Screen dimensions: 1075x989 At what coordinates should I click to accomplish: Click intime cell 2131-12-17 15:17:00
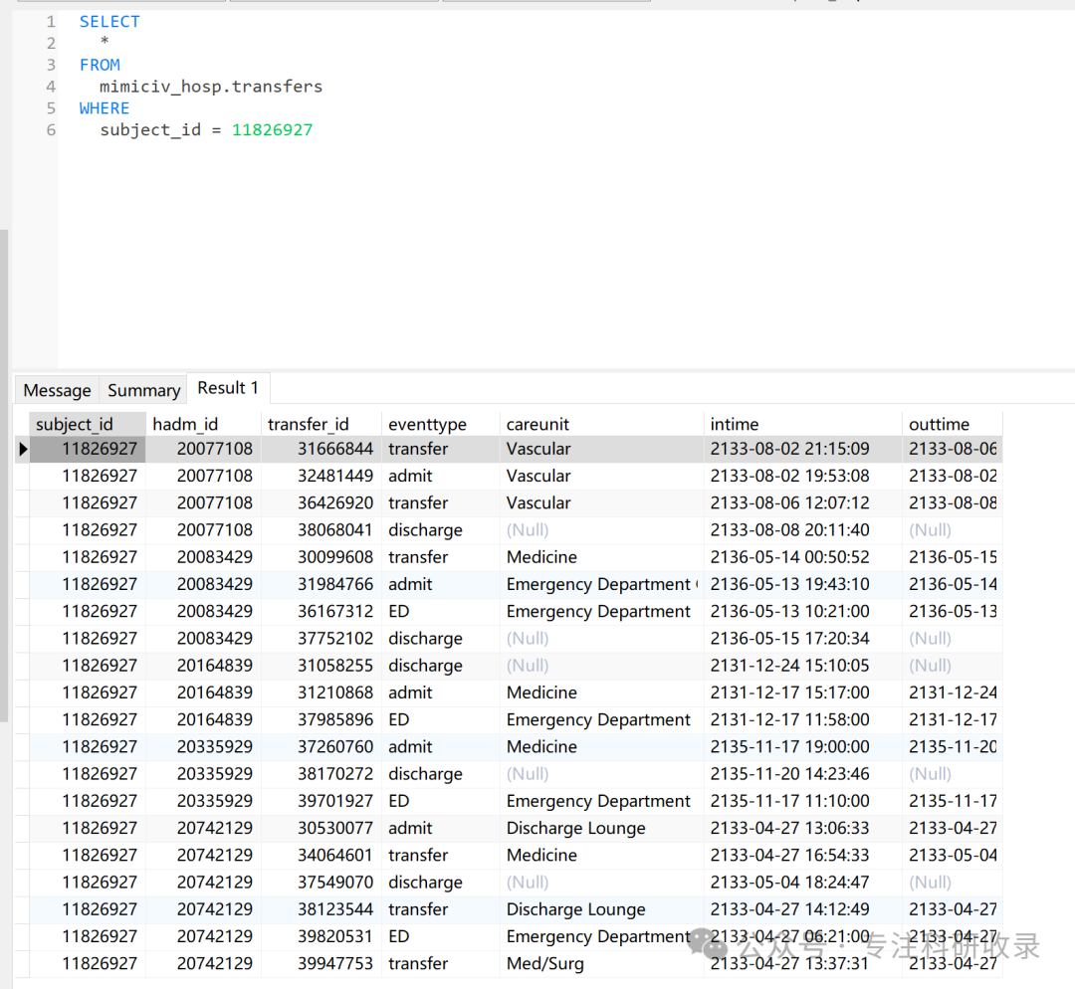click(803, 692)
